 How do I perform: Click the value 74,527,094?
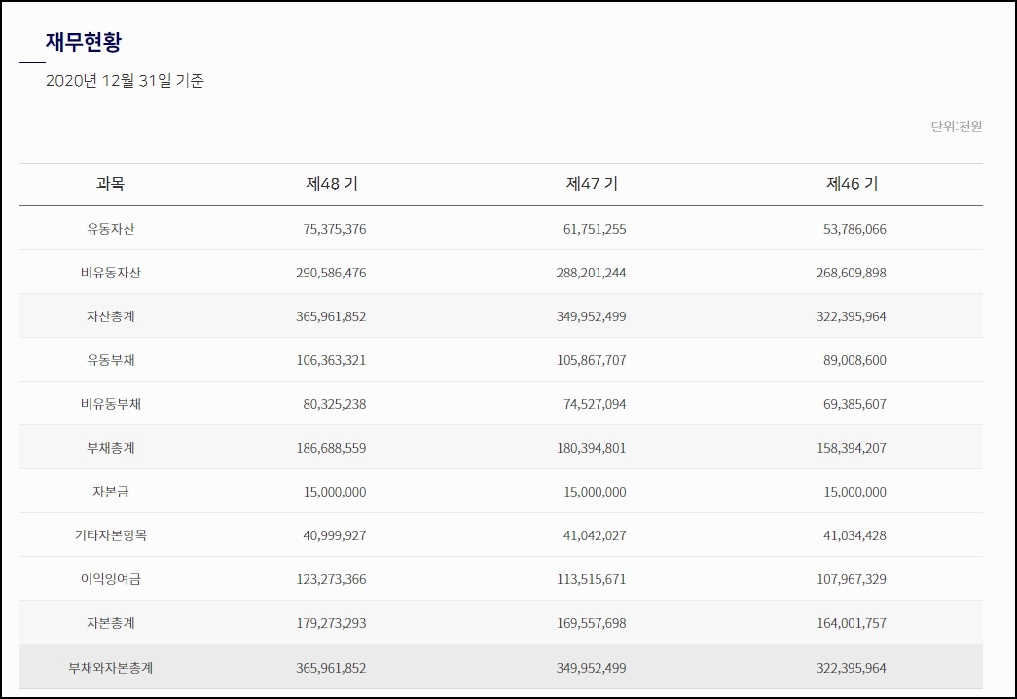point(595,404)
